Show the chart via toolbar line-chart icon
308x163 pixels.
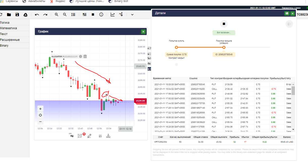pyautogui.click(x=113, y=15)
